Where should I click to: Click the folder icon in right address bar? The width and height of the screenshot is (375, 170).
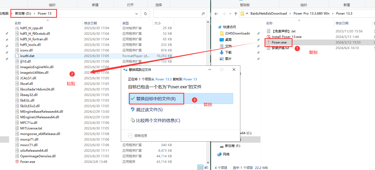click(242, 14)
